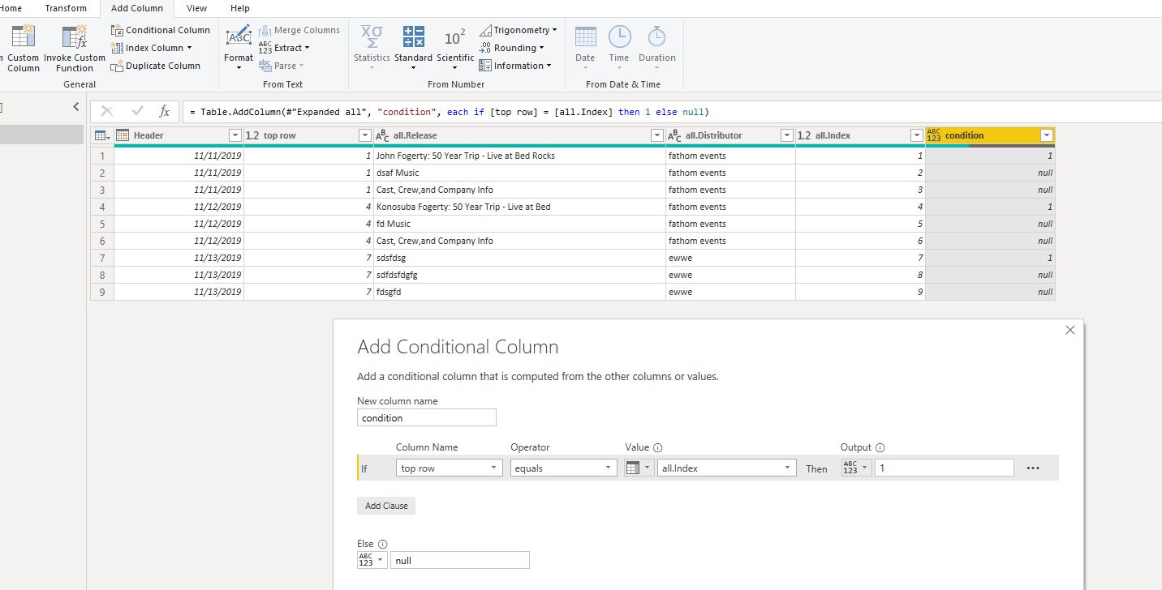Open the Scientific functions menu
Viewport: 1162px width, 590px height.
455,47
